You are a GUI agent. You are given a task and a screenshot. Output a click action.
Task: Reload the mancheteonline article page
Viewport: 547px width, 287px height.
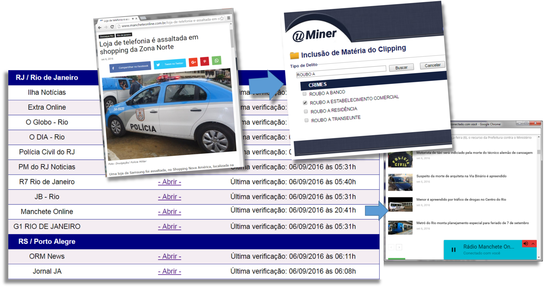[112, 27]
